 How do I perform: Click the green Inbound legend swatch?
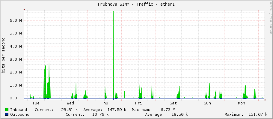click(7, 109)
